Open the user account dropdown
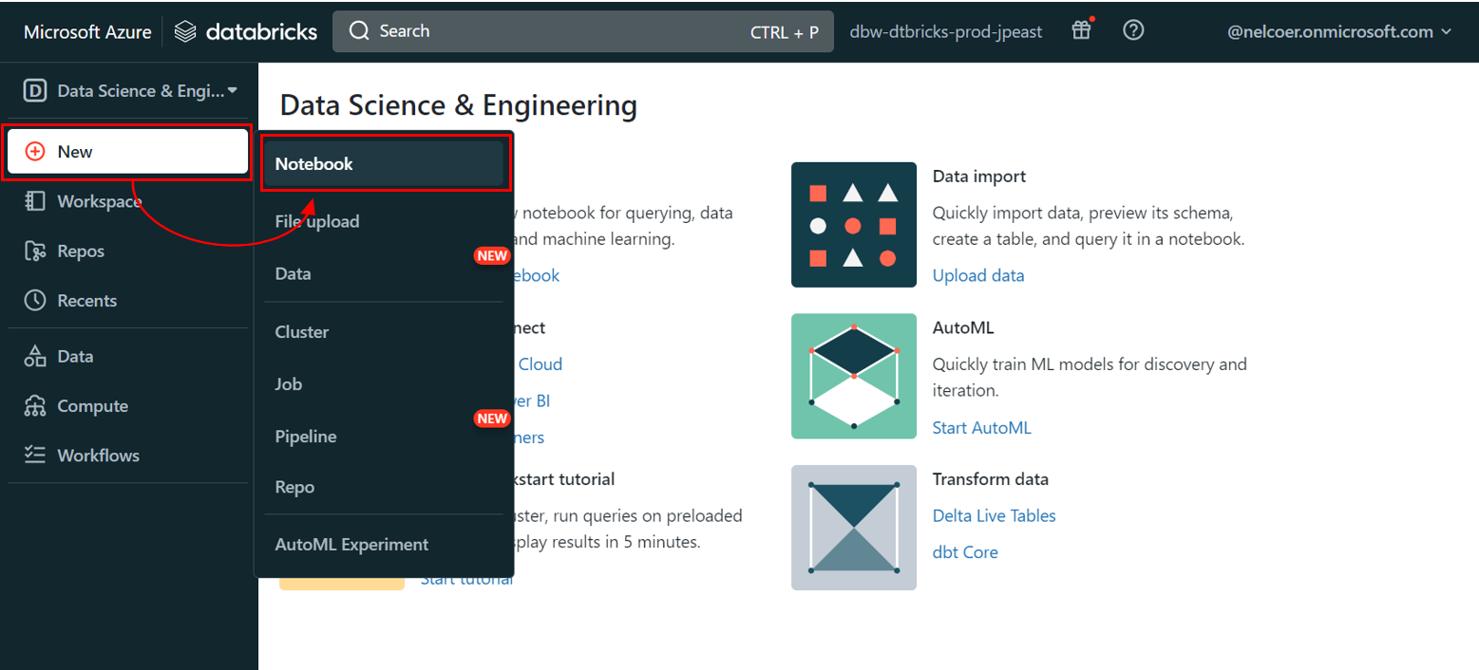Screen dimensions: 1479x670 (x=1339, y=31)
